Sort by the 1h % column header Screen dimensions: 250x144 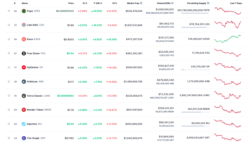point(85,3)
